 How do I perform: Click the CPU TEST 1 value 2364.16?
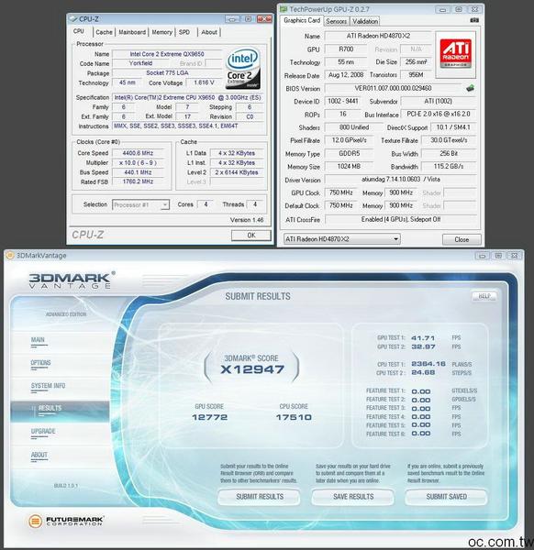428,364
